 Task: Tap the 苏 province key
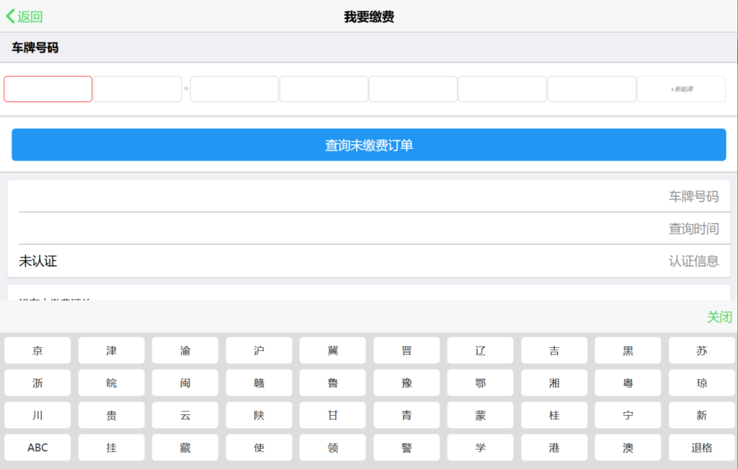click(702, 351)
